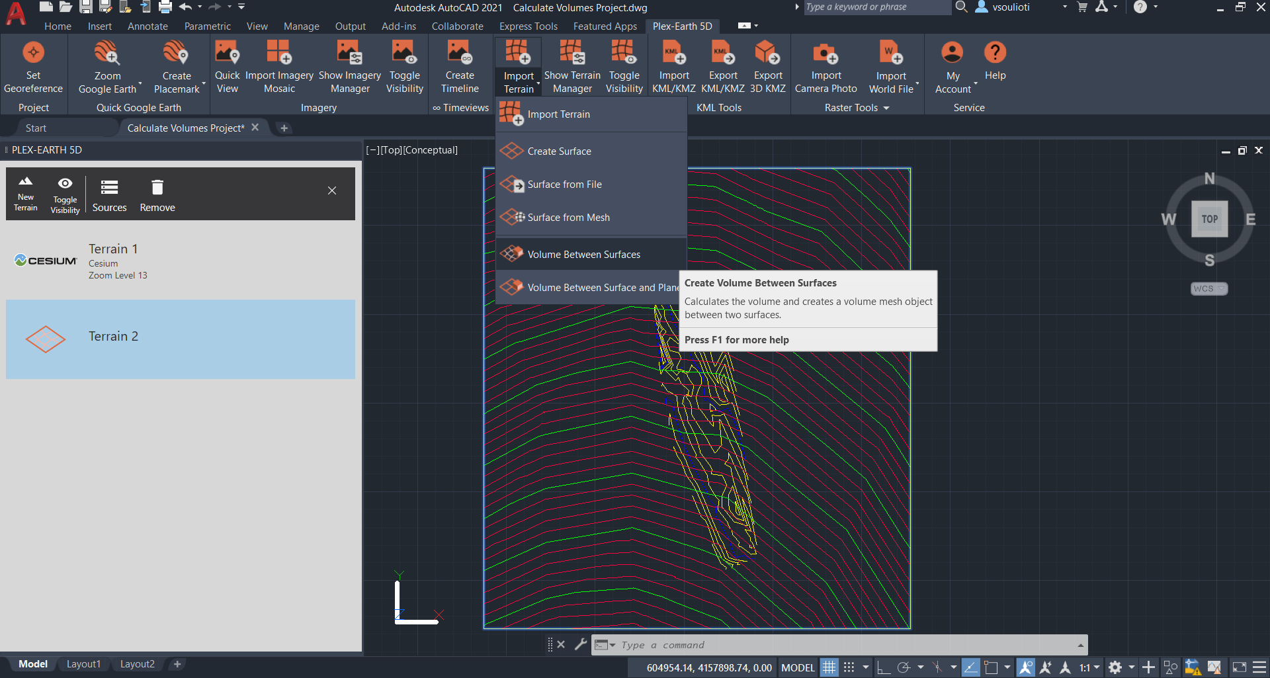1270x678 pixels.
Task: Toggle the drawing grid display
Action: (829, 667)
